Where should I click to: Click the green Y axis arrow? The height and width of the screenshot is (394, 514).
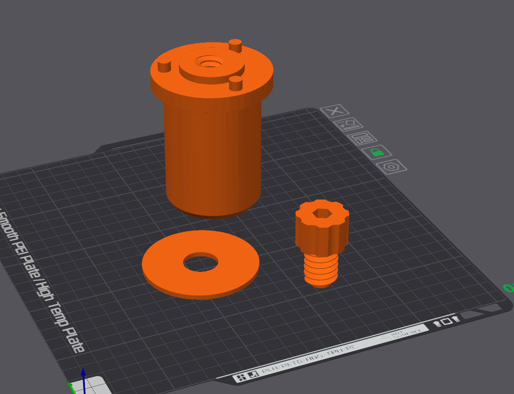[70, 386]
